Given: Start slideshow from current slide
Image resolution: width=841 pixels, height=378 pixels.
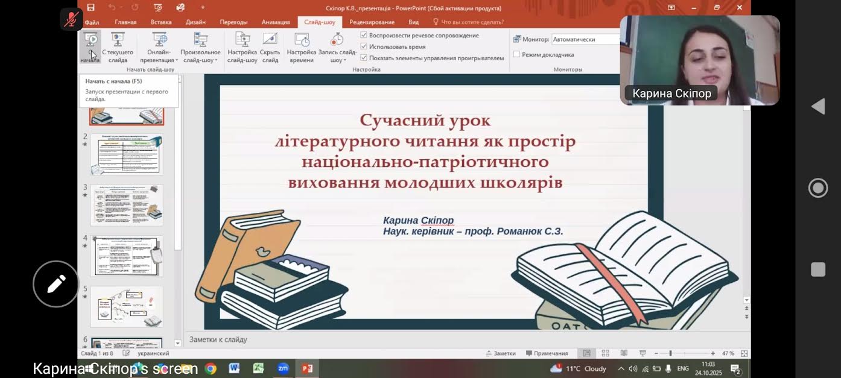Looking at the screenshot, I should 118,48.
